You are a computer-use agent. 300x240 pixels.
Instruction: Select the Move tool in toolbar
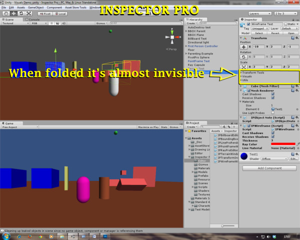[x=13, y=13]
